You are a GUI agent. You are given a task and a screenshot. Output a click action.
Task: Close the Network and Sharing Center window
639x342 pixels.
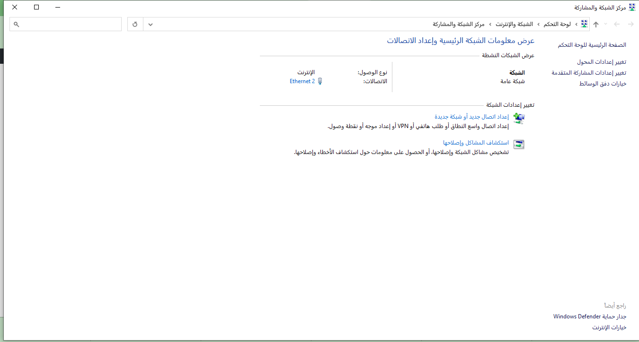[x=15, y=7]
